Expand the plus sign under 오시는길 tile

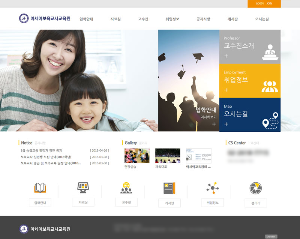pos(226,124)
